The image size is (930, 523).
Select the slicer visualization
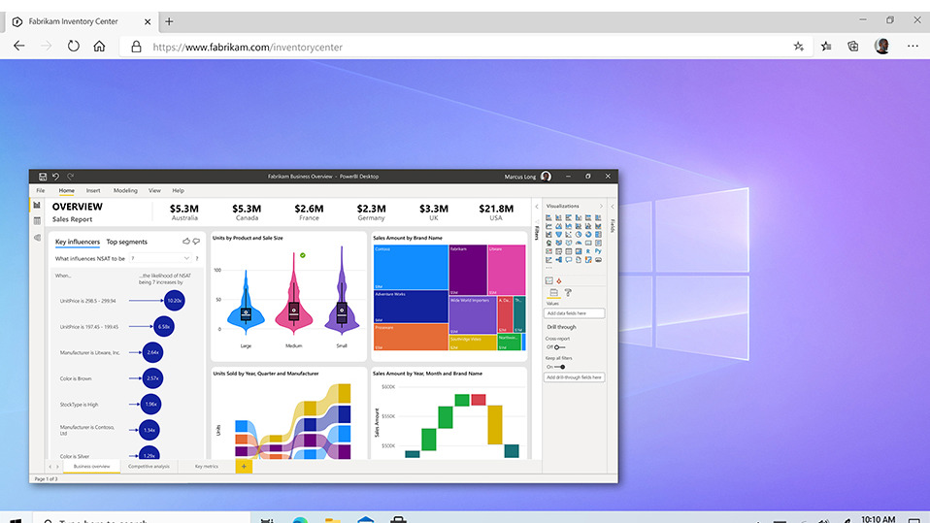[x=559, y=251]
